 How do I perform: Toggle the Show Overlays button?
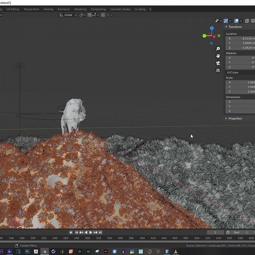[x=236, y=21]
